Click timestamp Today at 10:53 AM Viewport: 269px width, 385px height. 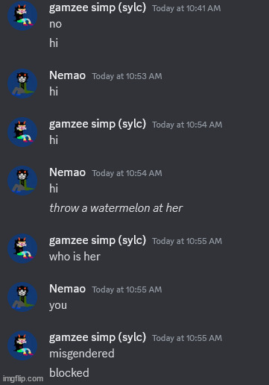[127, 76]
